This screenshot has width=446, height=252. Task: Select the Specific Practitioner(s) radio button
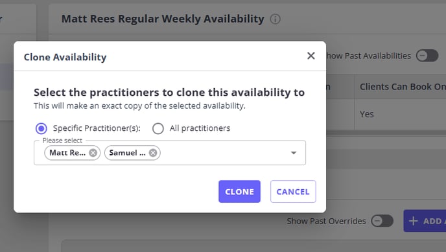[x=41, y=128]
